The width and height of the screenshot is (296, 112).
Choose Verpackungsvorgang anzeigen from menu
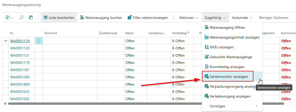coord(232,86)
